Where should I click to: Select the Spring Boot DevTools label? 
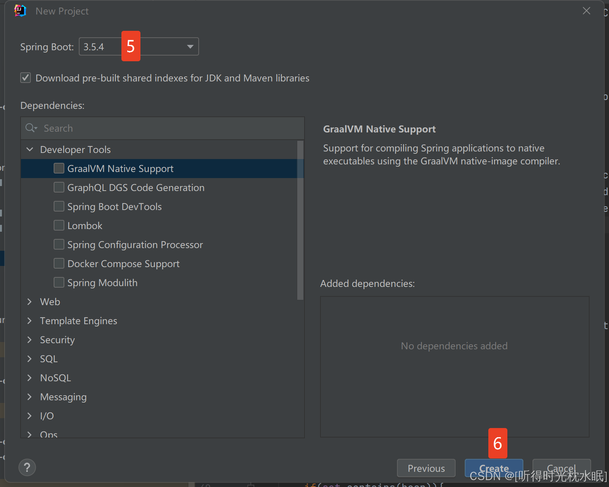(115, 207)
